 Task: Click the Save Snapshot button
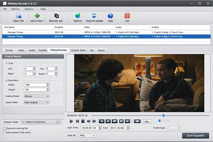[x=196, y=136]
